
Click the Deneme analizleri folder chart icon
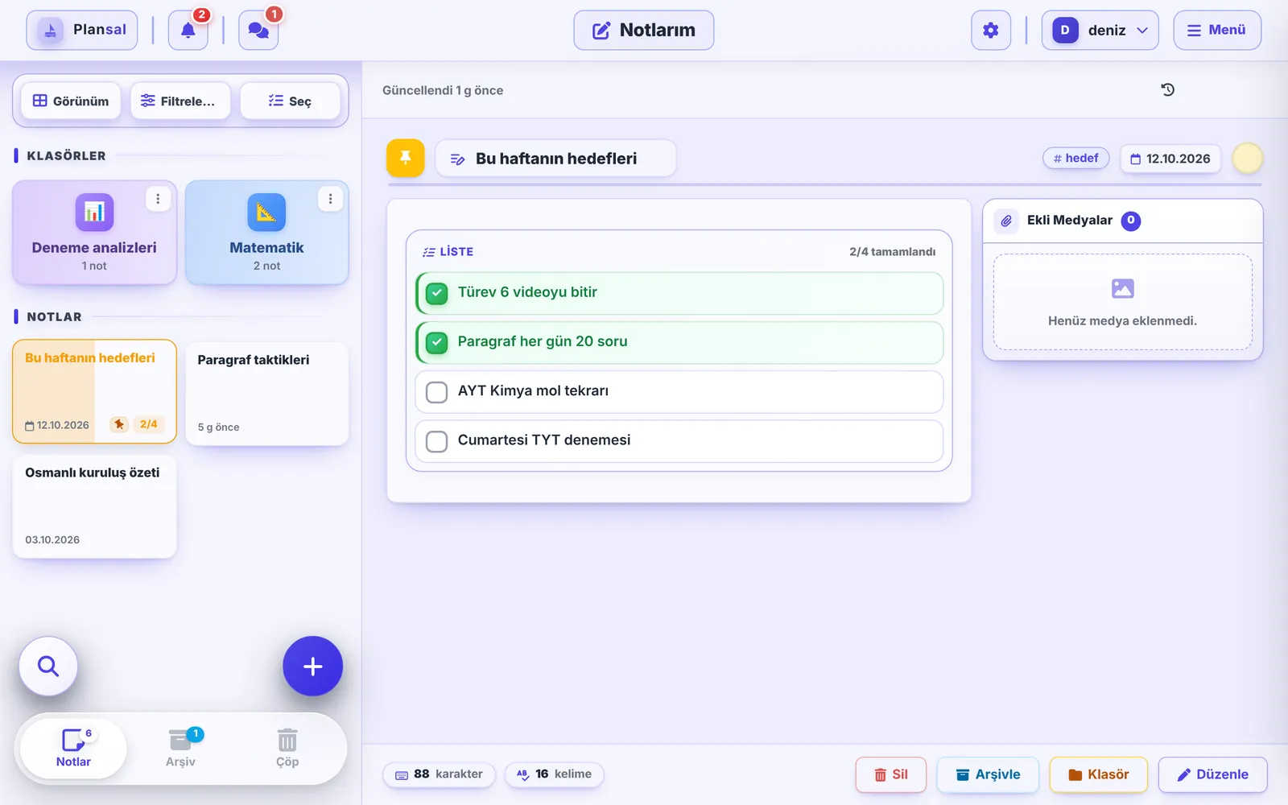[94, 212]
